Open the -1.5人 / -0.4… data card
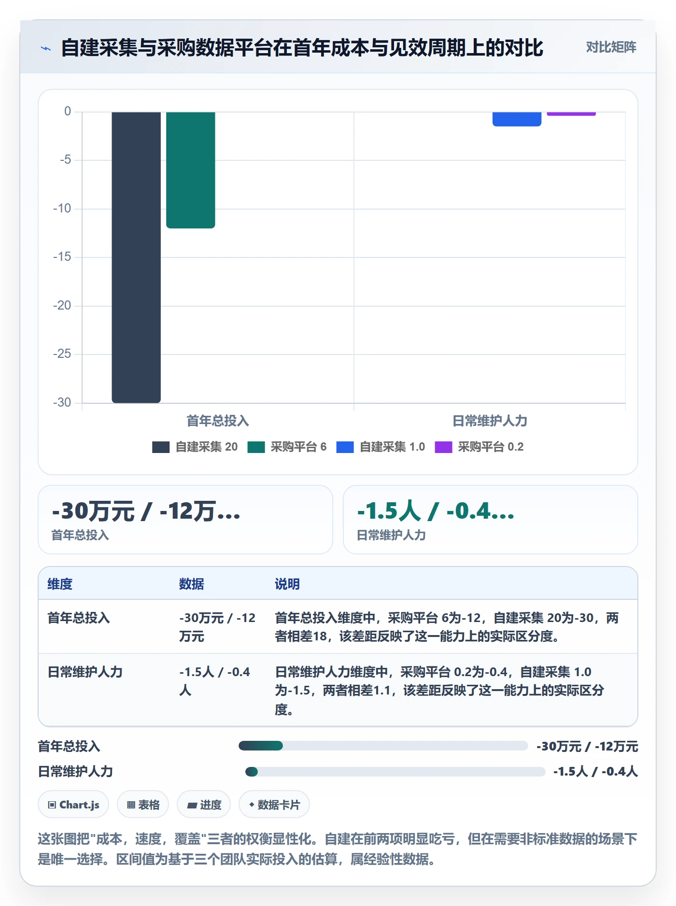Viewport: 676px width, 906px height. pyautogui.click(x=490, y=520)
